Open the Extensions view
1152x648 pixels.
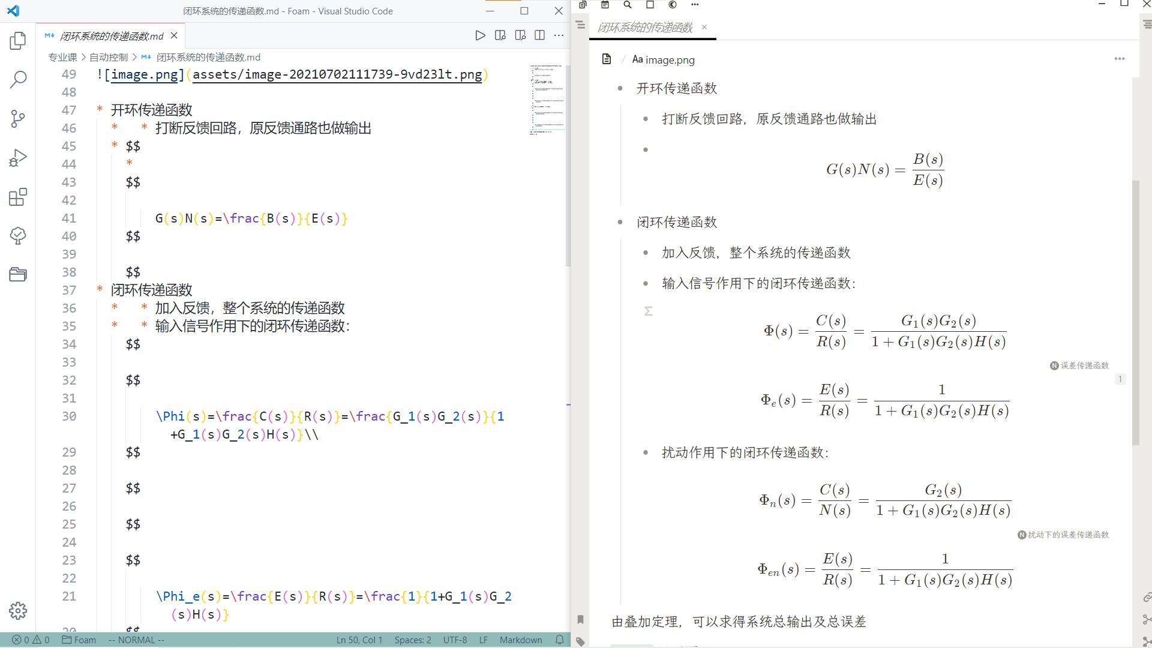[x=18, y=197]
